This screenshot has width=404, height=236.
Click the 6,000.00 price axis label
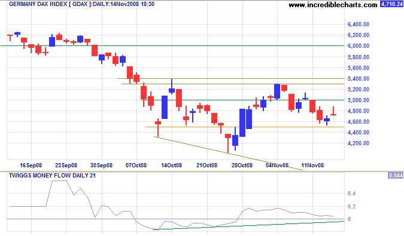click(359, 46)
